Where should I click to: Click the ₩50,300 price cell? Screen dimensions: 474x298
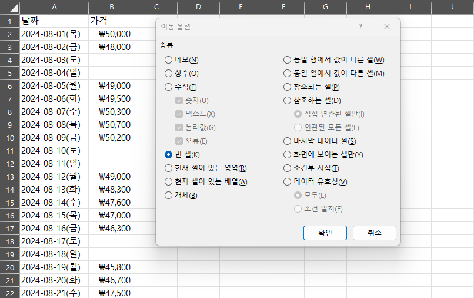pos(112,112)
